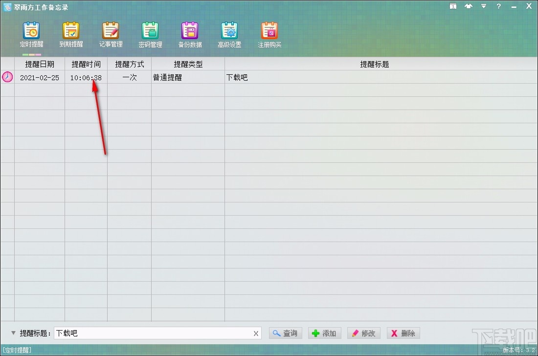Select the time cell 10:06:38

tap(86, 78)
